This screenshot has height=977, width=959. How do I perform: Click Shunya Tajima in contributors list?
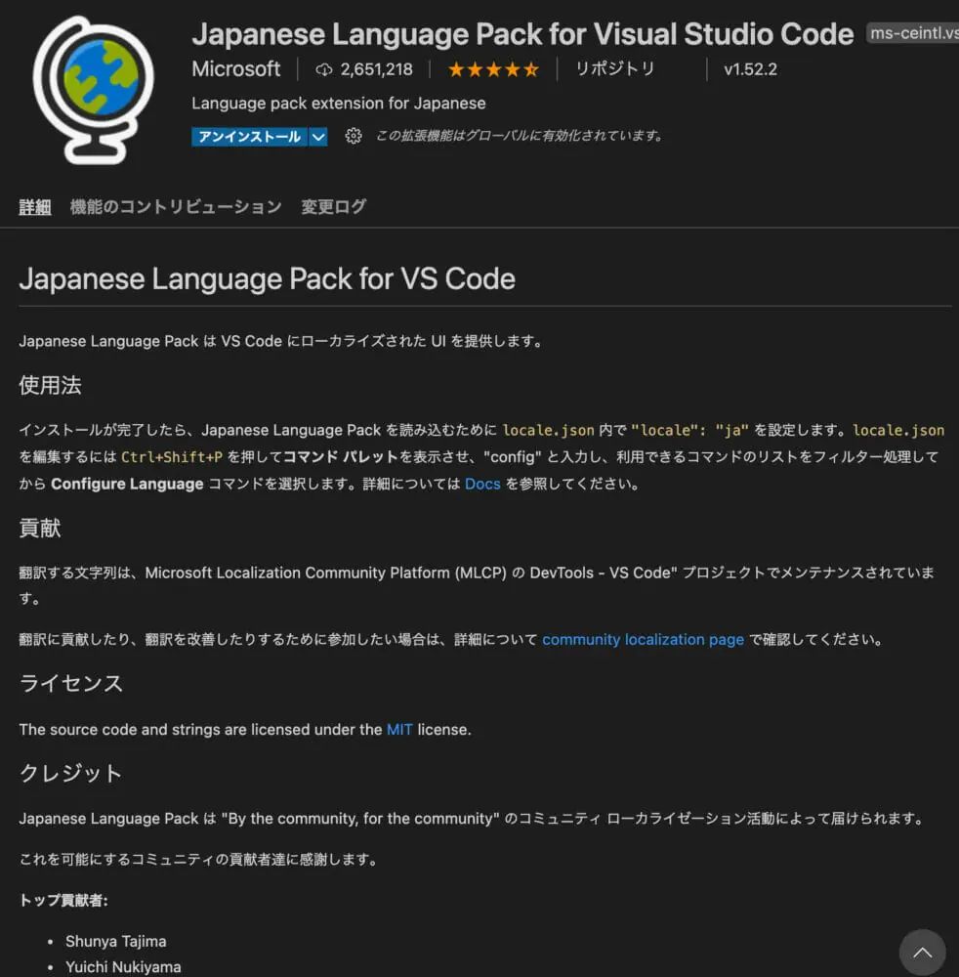pos(115,942)
